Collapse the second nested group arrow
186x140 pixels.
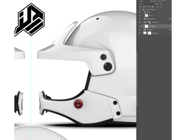[143, 12]
